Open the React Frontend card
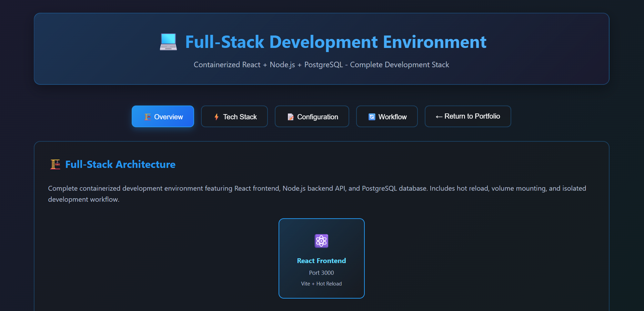Image resolution: width=644 pixels, height=311 pixels. [321, 258]
